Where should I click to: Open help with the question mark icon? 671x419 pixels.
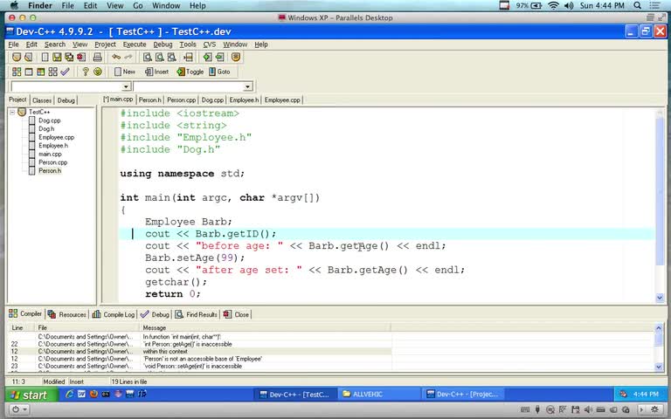pos(85,72)
